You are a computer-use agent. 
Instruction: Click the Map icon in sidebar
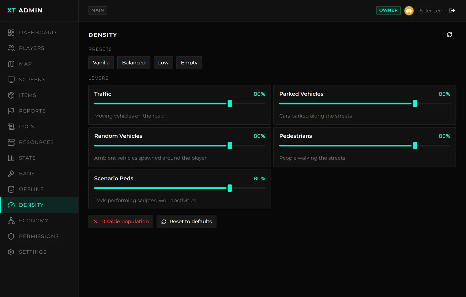[x=11, y=64]
